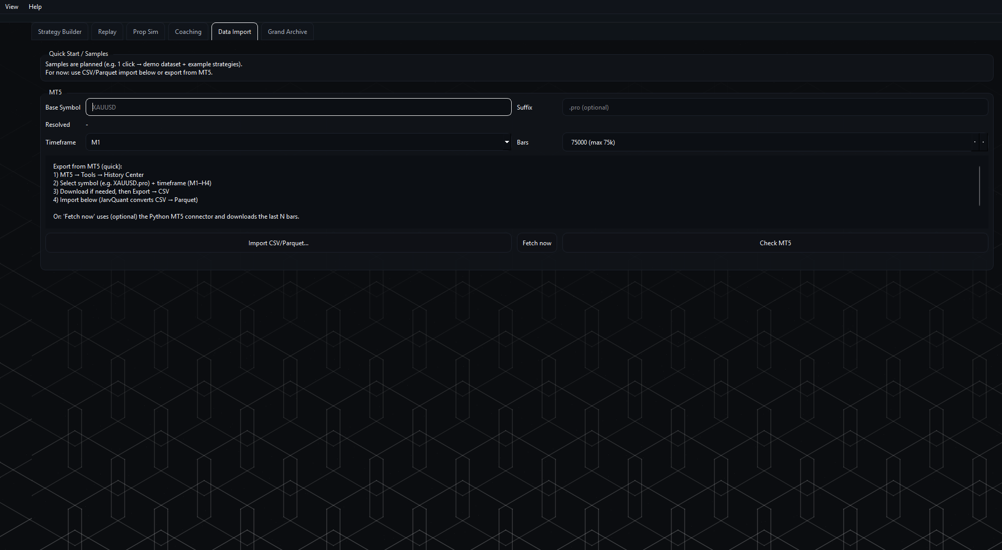
Task: Open the Help menu
Action: coord(35,7)
